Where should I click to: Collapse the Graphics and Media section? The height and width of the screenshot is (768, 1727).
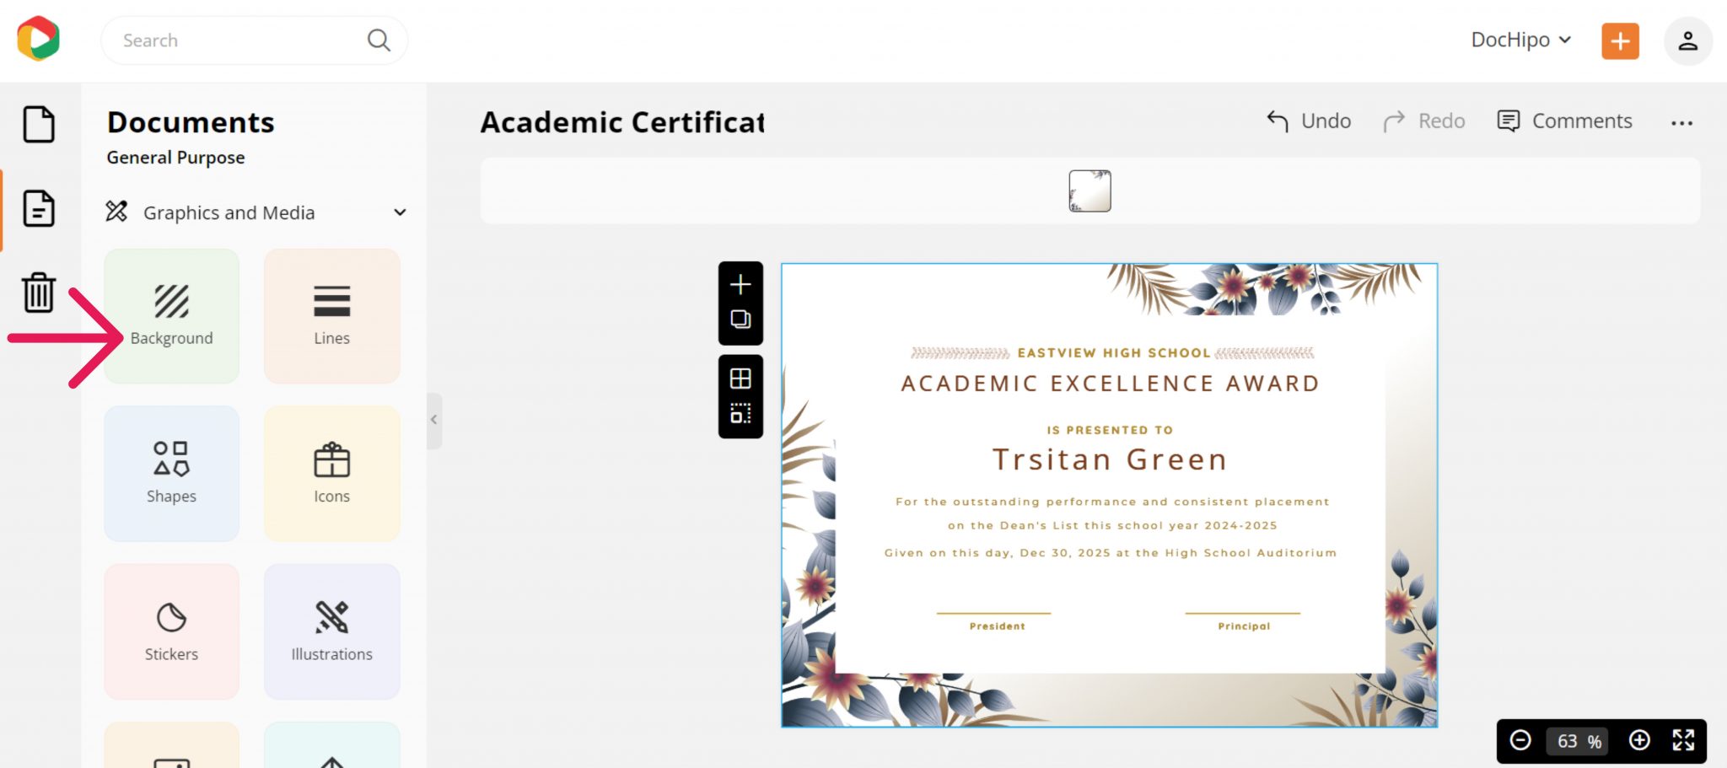point(400,212)
